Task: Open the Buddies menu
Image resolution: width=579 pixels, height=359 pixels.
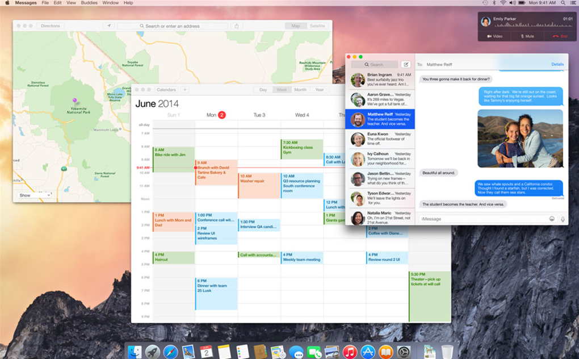Action: (x=89, y=3)
